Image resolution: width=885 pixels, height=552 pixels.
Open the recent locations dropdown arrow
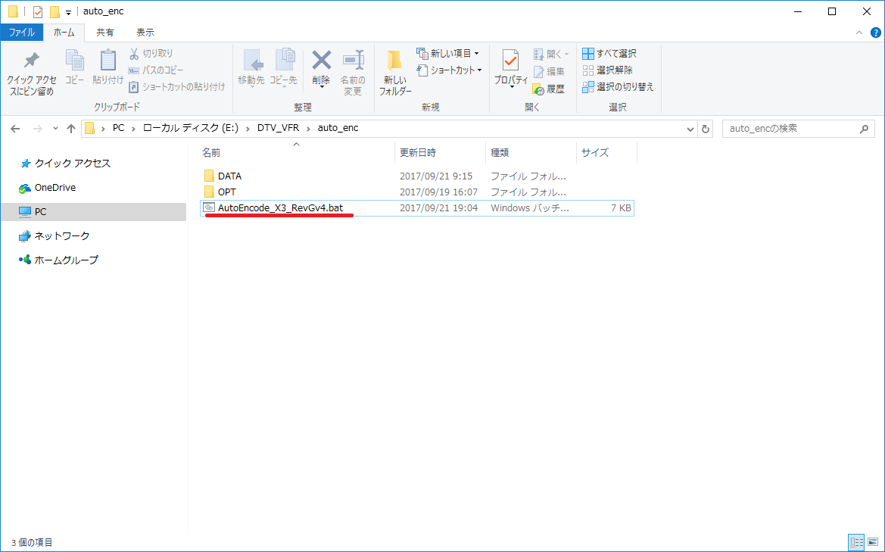point(55,129)
